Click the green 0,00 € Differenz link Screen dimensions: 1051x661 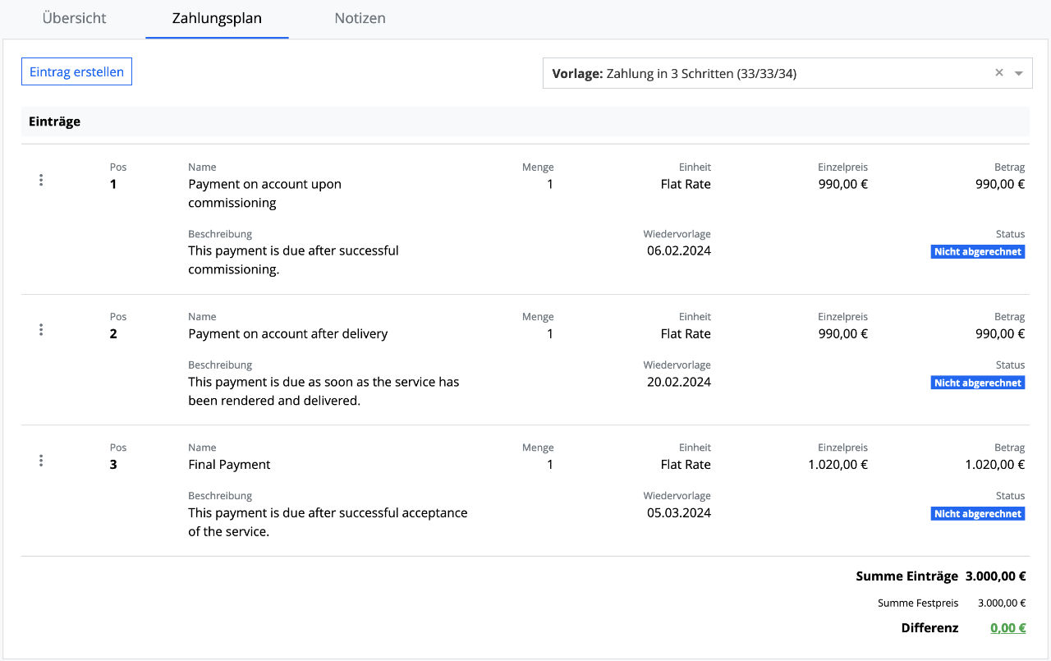1007,628
